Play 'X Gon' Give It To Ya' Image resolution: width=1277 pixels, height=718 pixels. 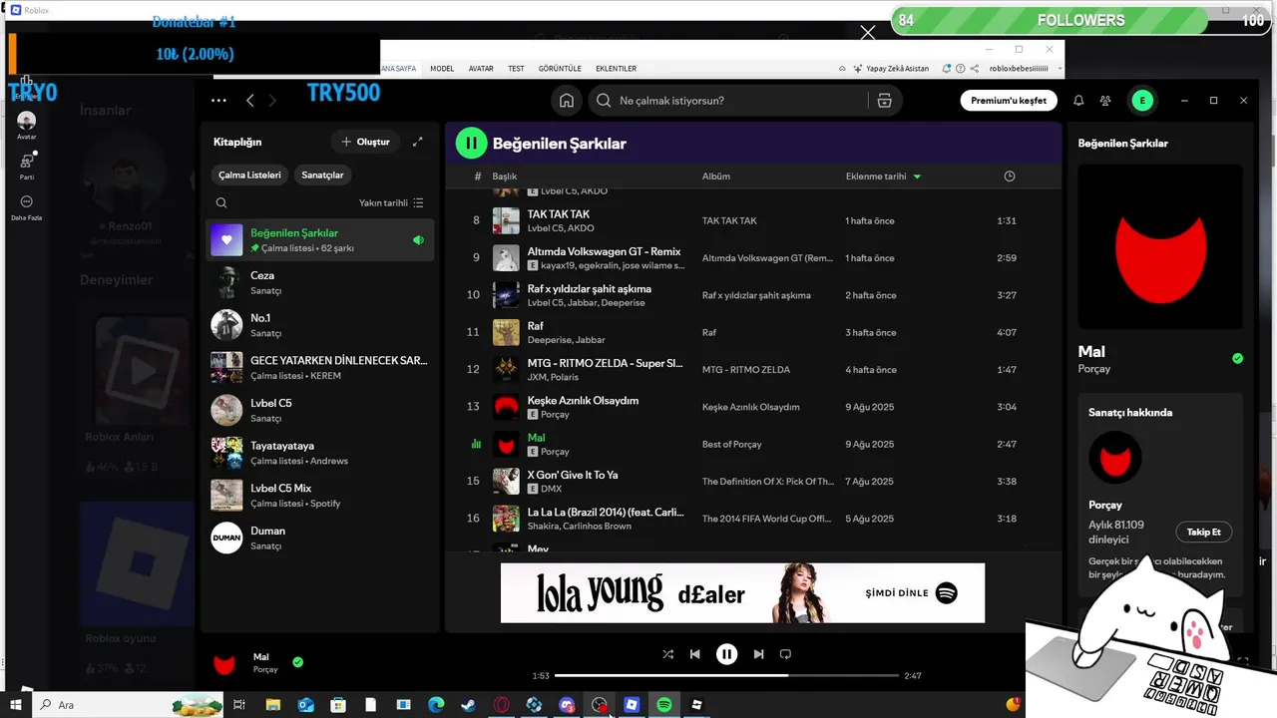coord(573,475)
